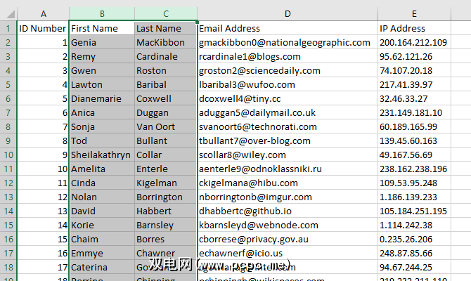Select column E header
The image size is (471, 281).
[414, 14]
